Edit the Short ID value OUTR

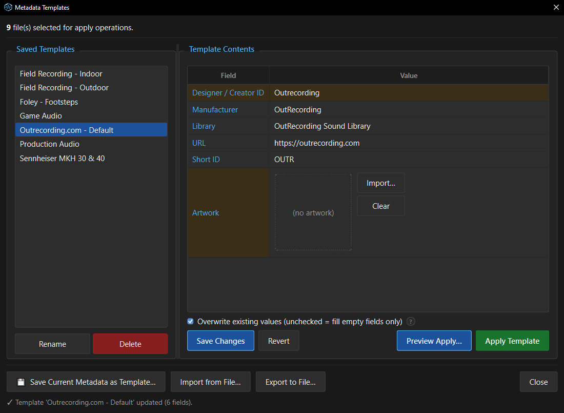(409, 160)
